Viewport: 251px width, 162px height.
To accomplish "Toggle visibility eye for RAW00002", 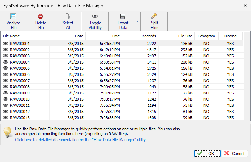I will (x=5, y=50).
